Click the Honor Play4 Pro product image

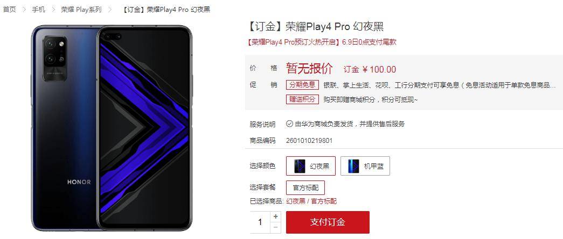(112, 128)
